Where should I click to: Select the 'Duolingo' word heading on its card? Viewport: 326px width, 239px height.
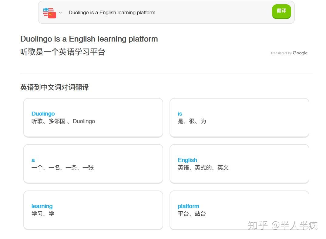pyautogui.click(x=43, y=113)
